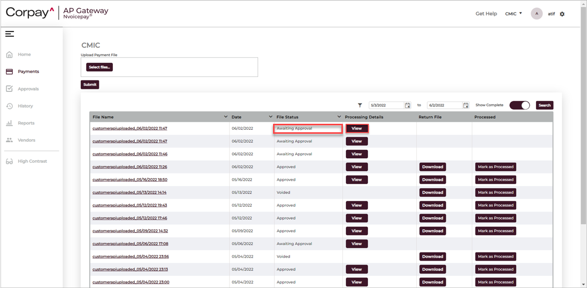The height and width of the screenshot is (288, 587).
Task: Open the File Name column dropdown
Action: tap(226, 117)
